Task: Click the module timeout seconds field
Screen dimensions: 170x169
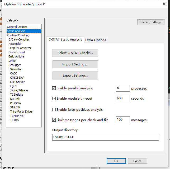Action: pyautogui.click(x=123, y=98)
